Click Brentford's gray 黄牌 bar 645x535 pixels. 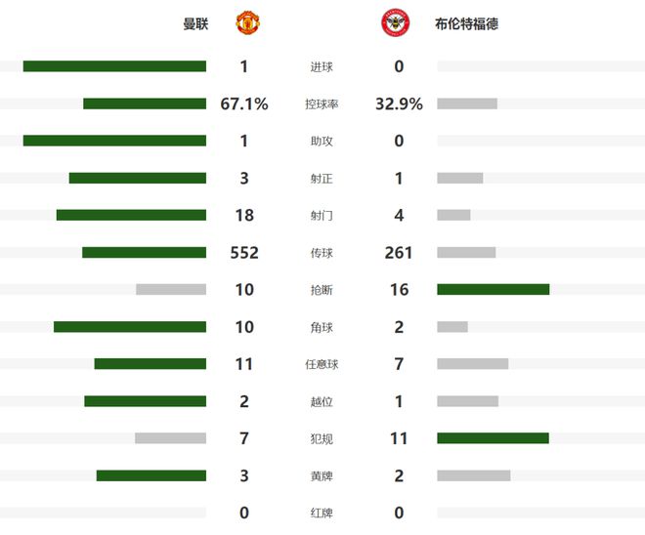coord(474,475)
